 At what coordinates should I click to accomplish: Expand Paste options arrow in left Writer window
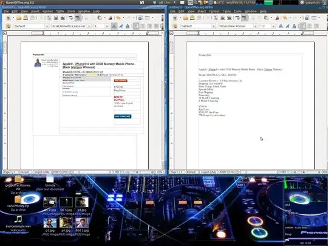point(105,18)
